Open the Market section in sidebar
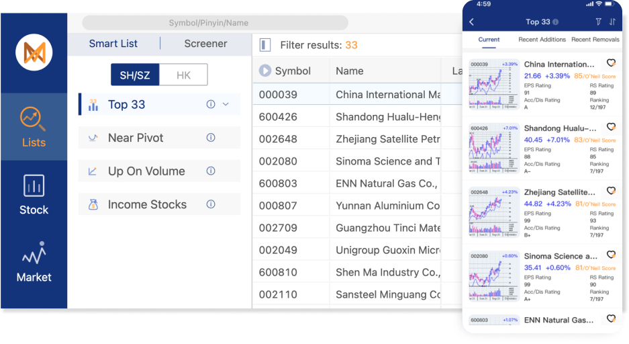Image resolution: width=629 pixels, height=344 pixels. pyautogui.click(x=34, y=262)
